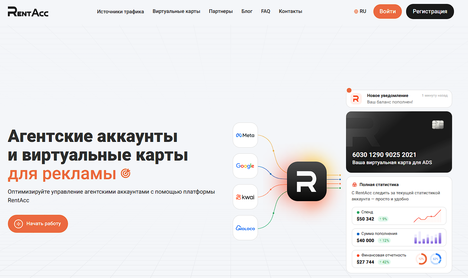Open «Контакты» in the top navigation

(290, 11)
